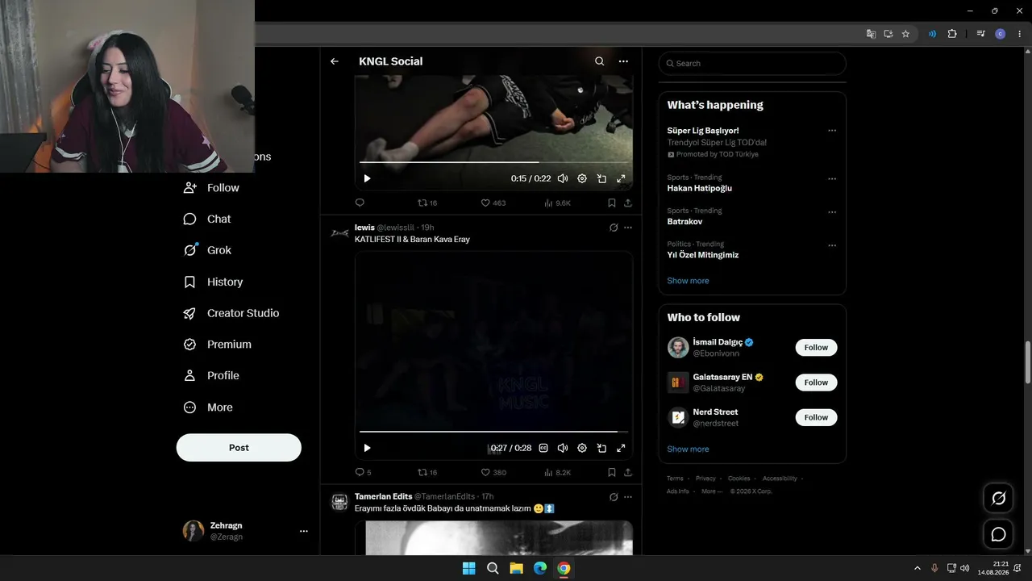Enter fullscreen on the KATLIFEST video
The width and height of the screenshot is (1032, 581).
click(x=621, y=448)
